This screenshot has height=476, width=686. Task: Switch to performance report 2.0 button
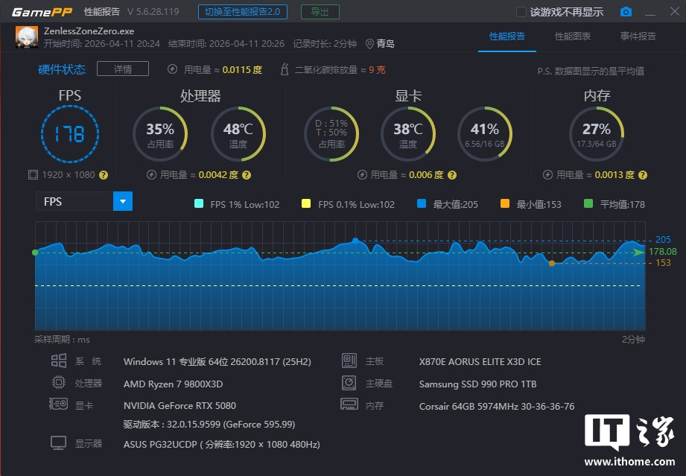coord(244,12)
